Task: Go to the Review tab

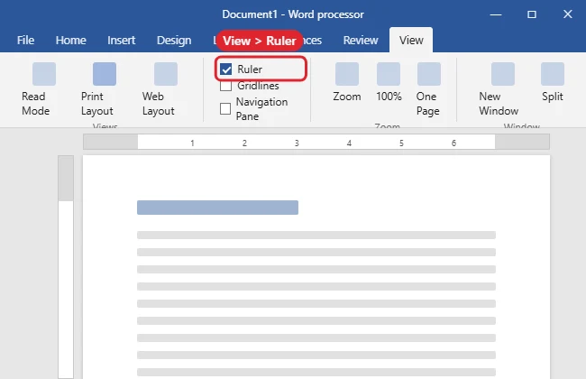Action: point(361,40)
